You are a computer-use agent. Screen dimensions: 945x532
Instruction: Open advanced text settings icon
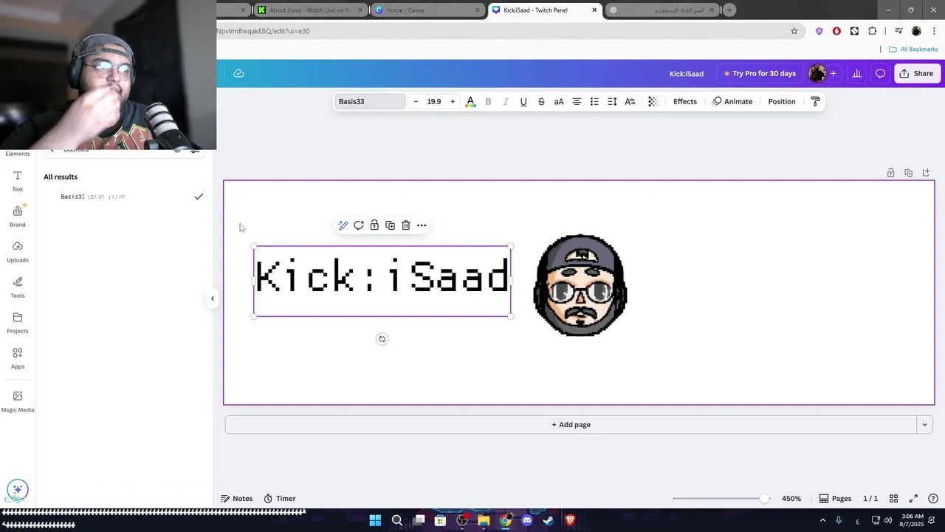point(630,101)
